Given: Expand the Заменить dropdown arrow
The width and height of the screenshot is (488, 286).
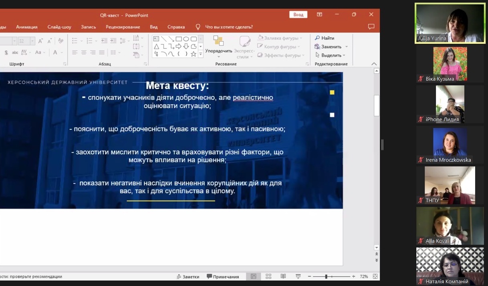Looking at the screenshot, I should point(346,47).
